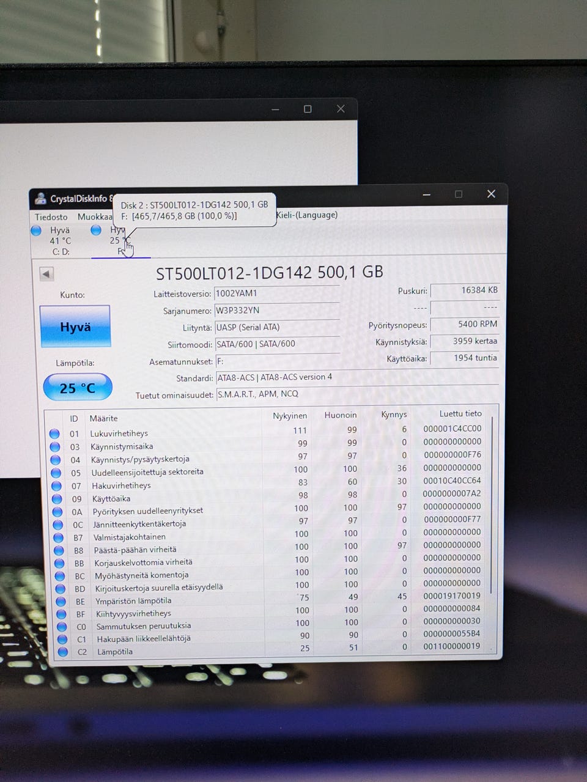Click the status dot of Sammutuksen peruutuksia row
This screenshot has width=587, height=782.
pyautogui.click(x=62, y=627)
